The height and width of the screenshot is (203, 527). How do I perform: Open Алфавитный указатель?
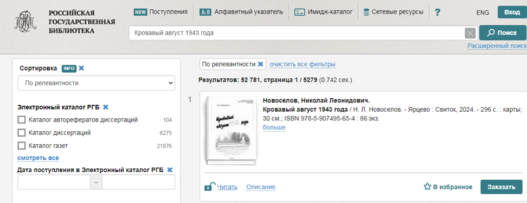tap(249, 12)
